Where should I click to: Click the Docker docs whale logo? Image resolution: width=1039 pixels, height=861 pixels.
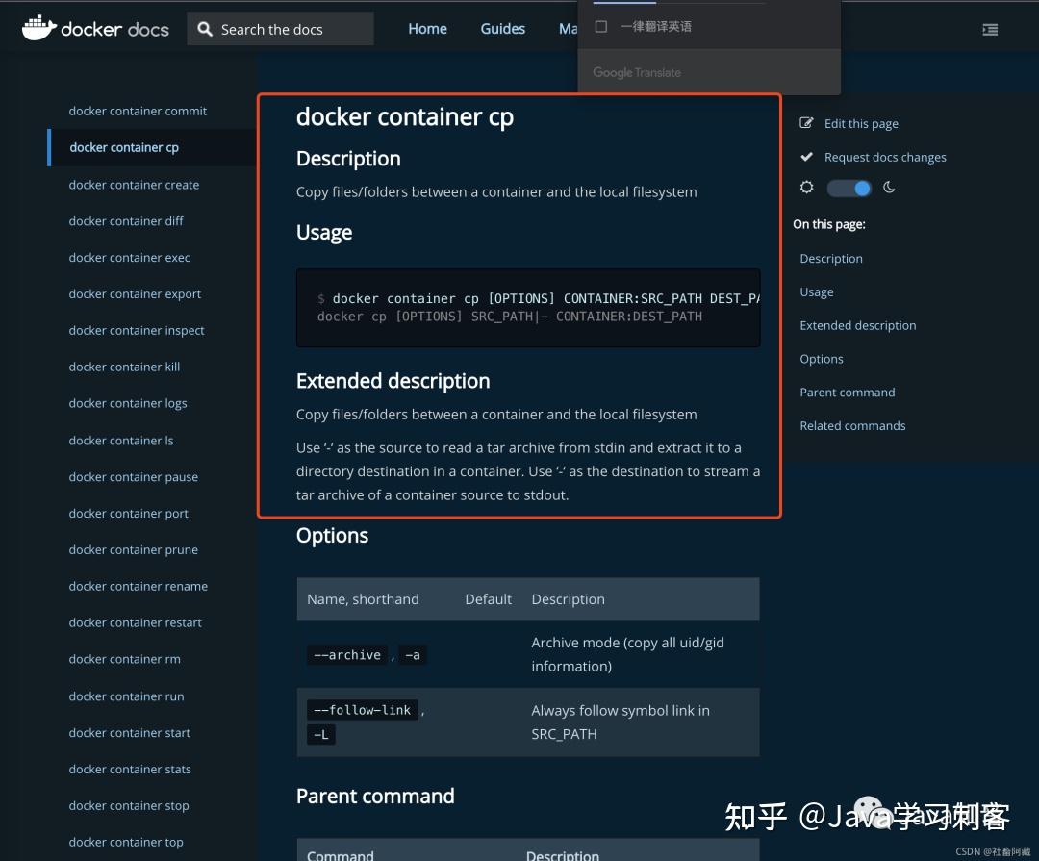39,28
